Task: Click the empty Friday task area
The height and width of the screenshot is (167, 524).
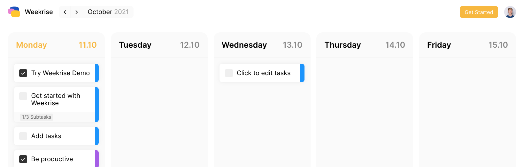Action: pos(467,112)
